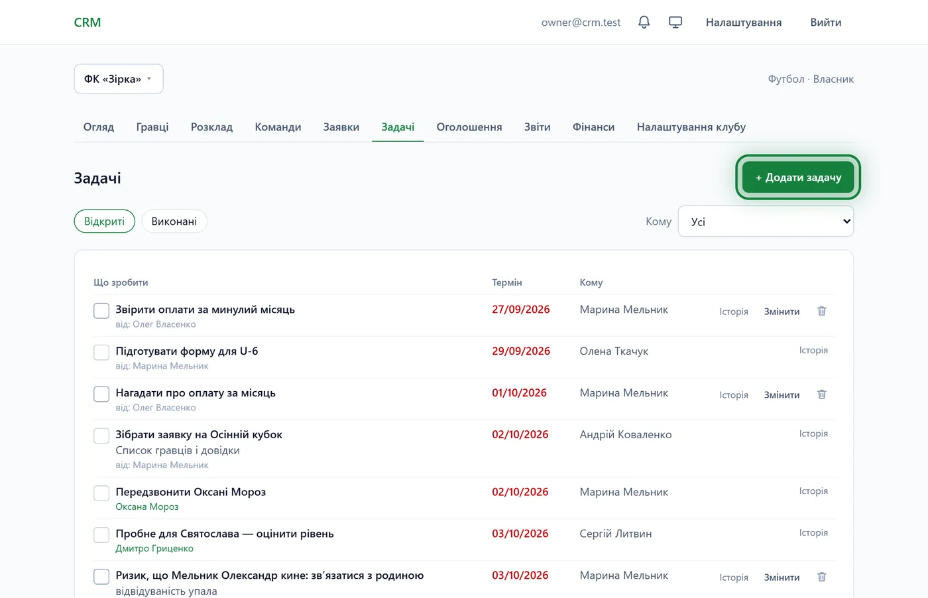Delete the 'Ризик, що Мельник Олександр кине' task
The width and height of the screenshot is (928, 598).
(x=822, y=577)
